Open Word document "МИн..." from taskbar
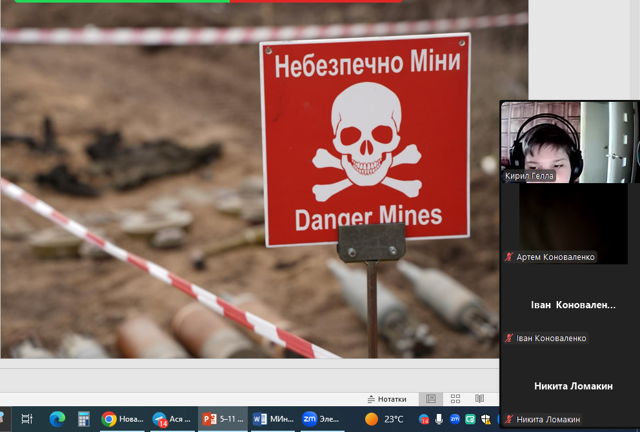640x432 pixels. [273, 419]
